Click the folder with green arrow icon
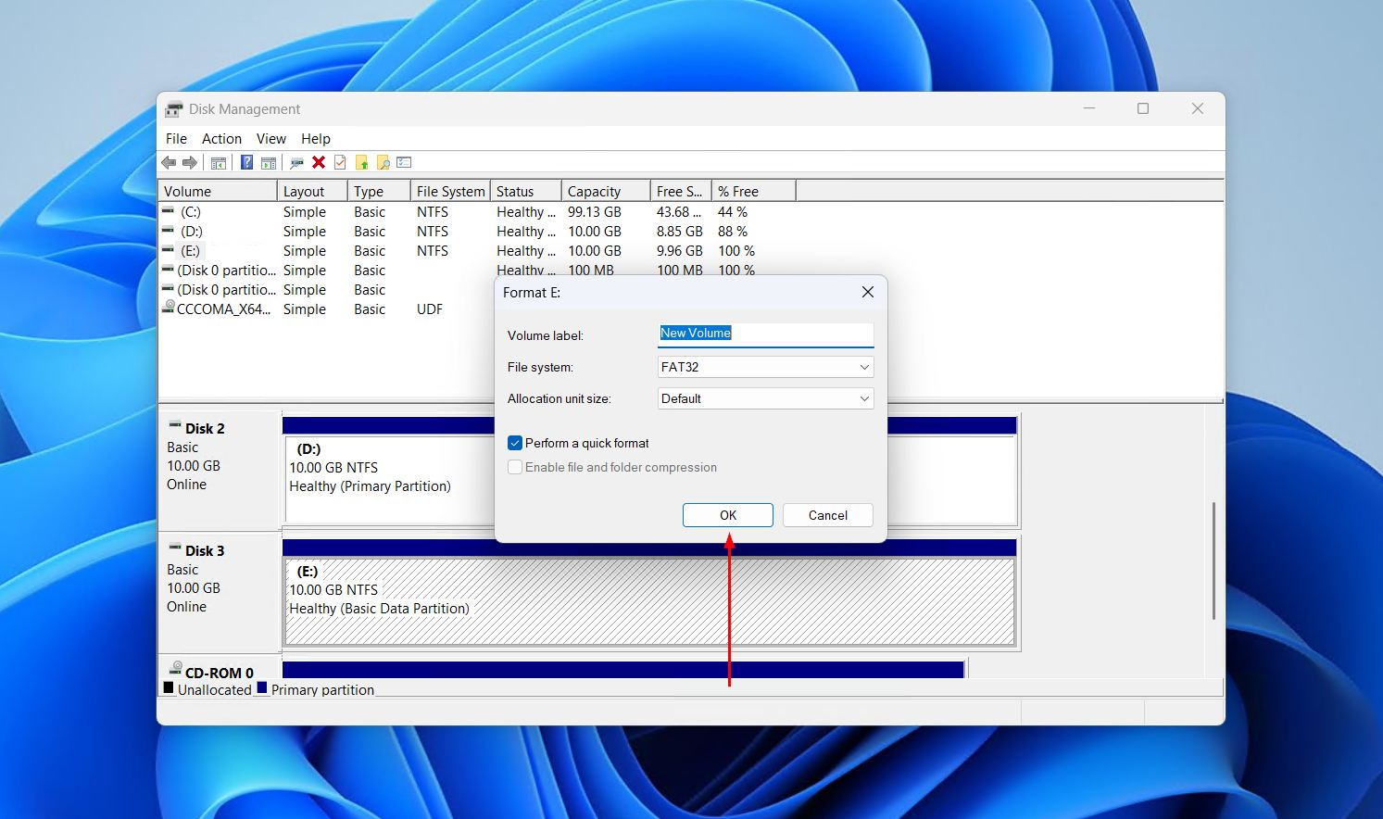This screenshot has height=819, width=1383. pyautogui.click(x=361, y=163)
